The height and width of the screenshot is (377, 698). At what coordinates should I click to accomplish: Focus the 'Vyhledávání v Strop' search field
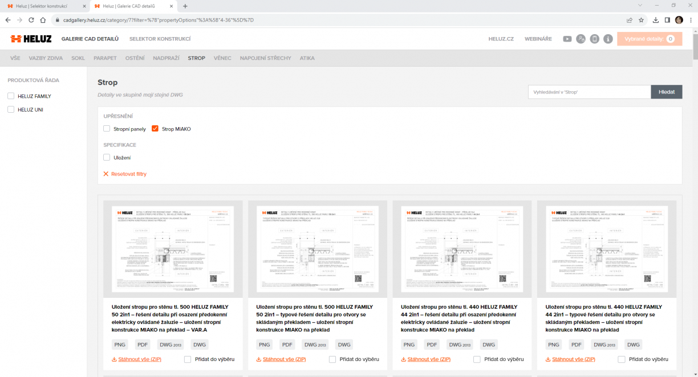click(590, 92)
